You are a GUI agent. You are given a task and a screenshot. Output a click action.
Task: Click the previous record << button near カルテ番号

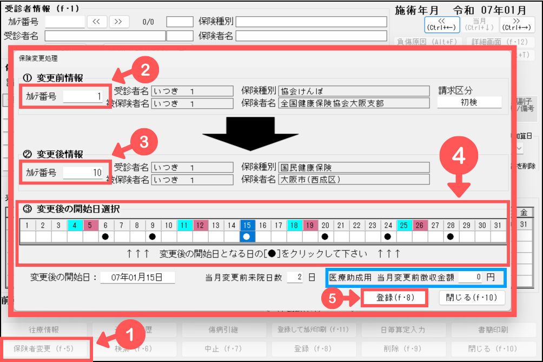point(96,22)
